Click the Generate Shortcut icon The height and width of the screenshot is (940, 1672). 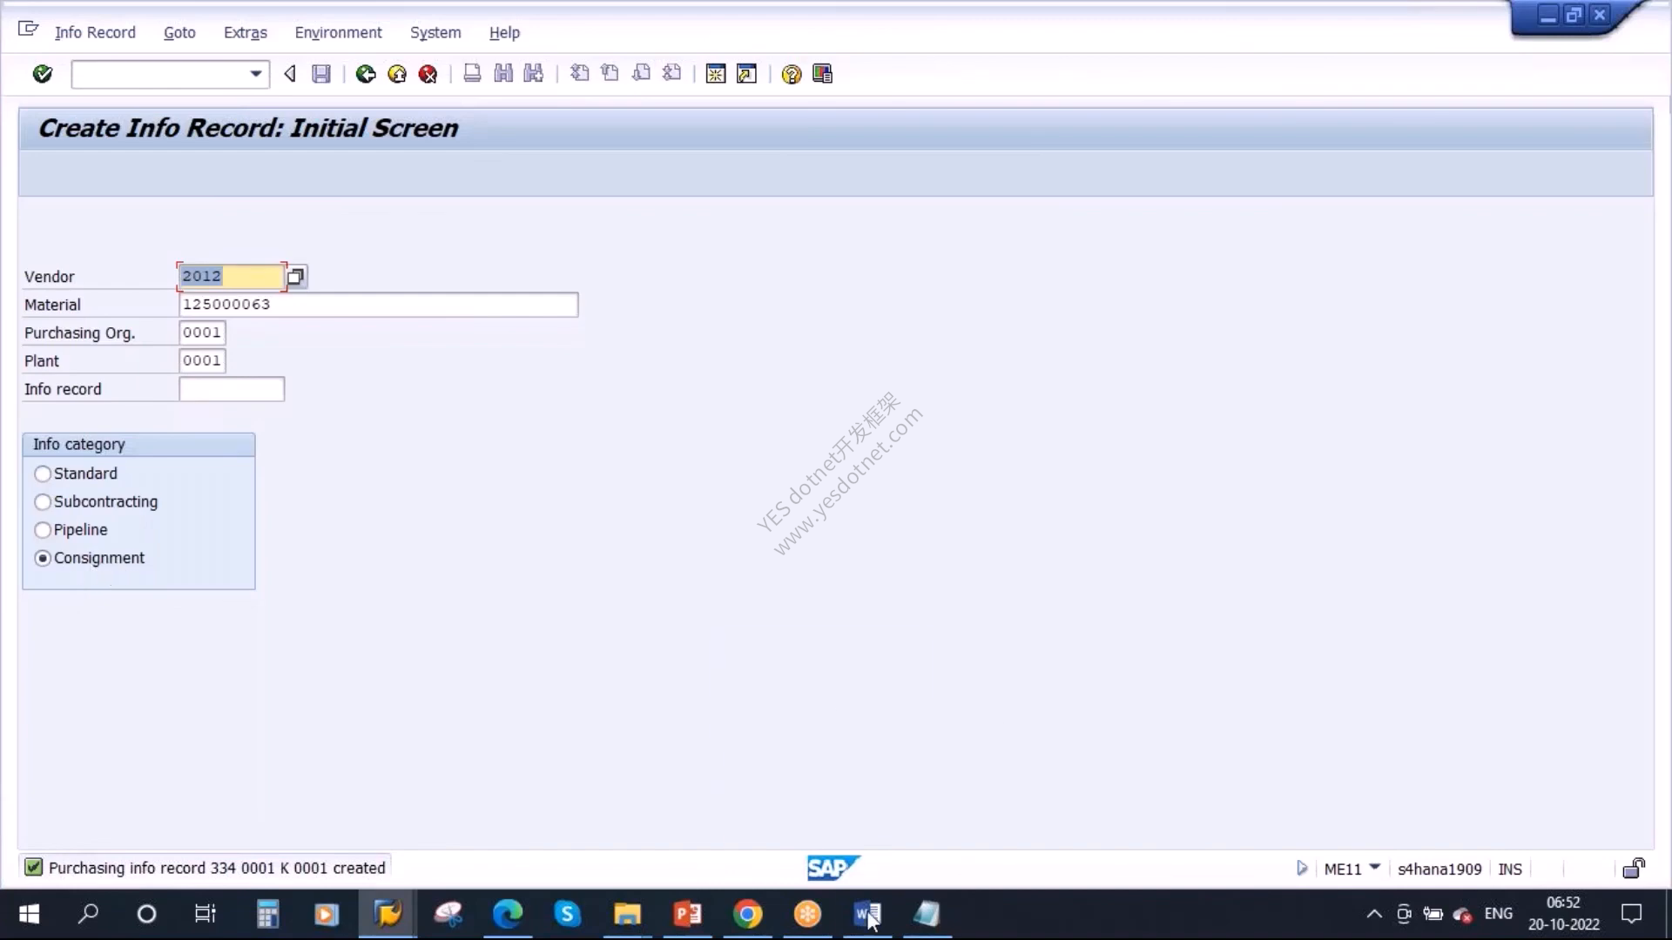pos(747,74)
